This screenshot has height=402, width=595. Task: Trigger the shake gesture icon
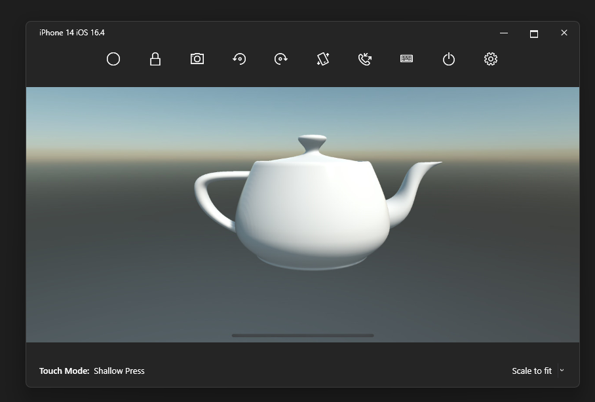322,60
